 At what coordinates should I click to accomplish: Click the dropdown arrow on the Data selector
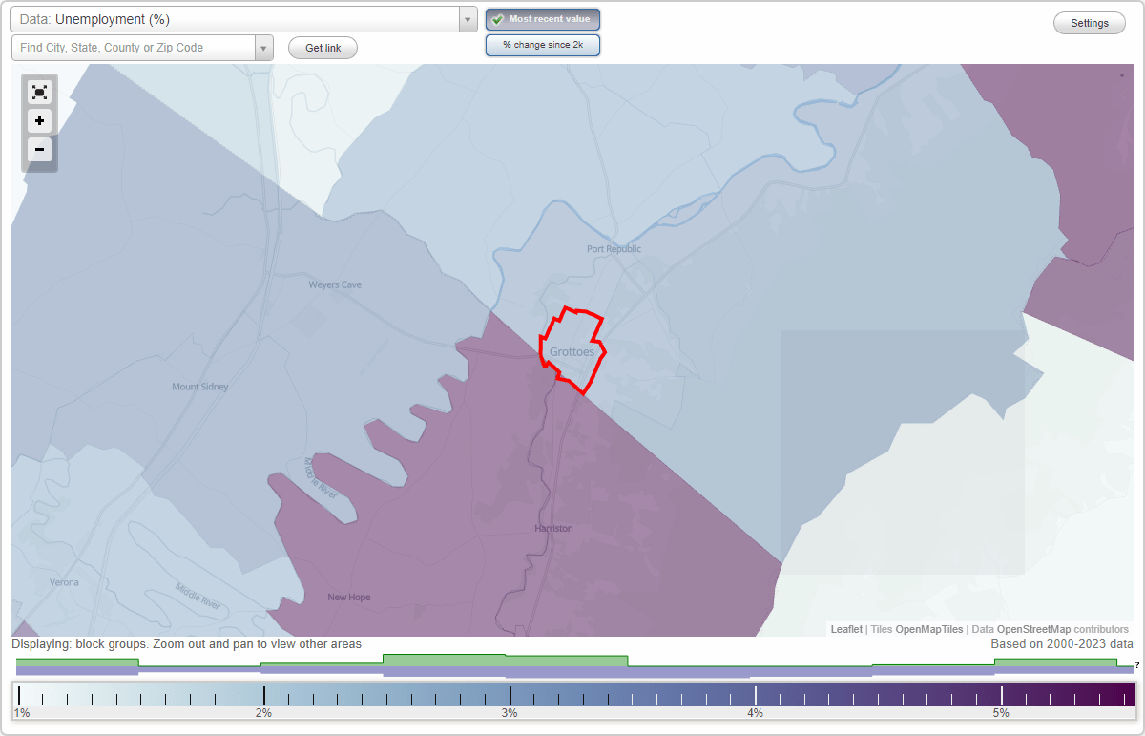tap(467, 19)
